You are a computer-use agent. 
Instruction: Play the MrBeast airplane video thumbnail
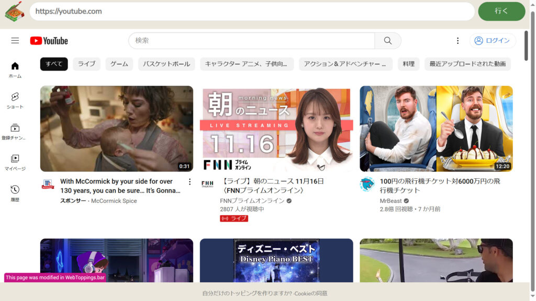(436, 129)
